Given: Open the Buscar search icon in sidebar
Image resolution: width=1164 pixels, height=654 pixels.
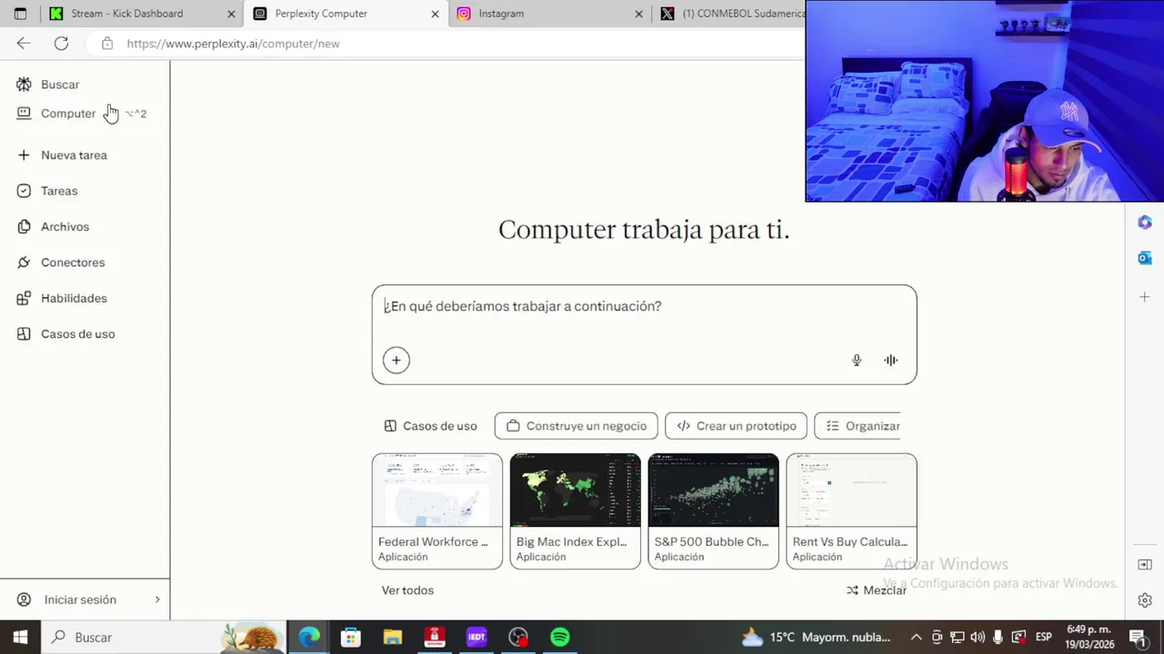Looking at the screenshot, I should (x=24, y=84).
